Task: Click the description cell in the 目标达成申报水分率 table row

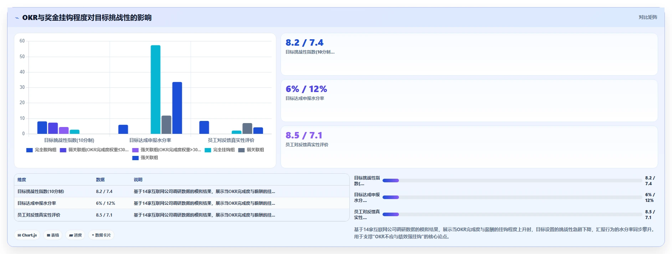Action: [x=204, y=203]
